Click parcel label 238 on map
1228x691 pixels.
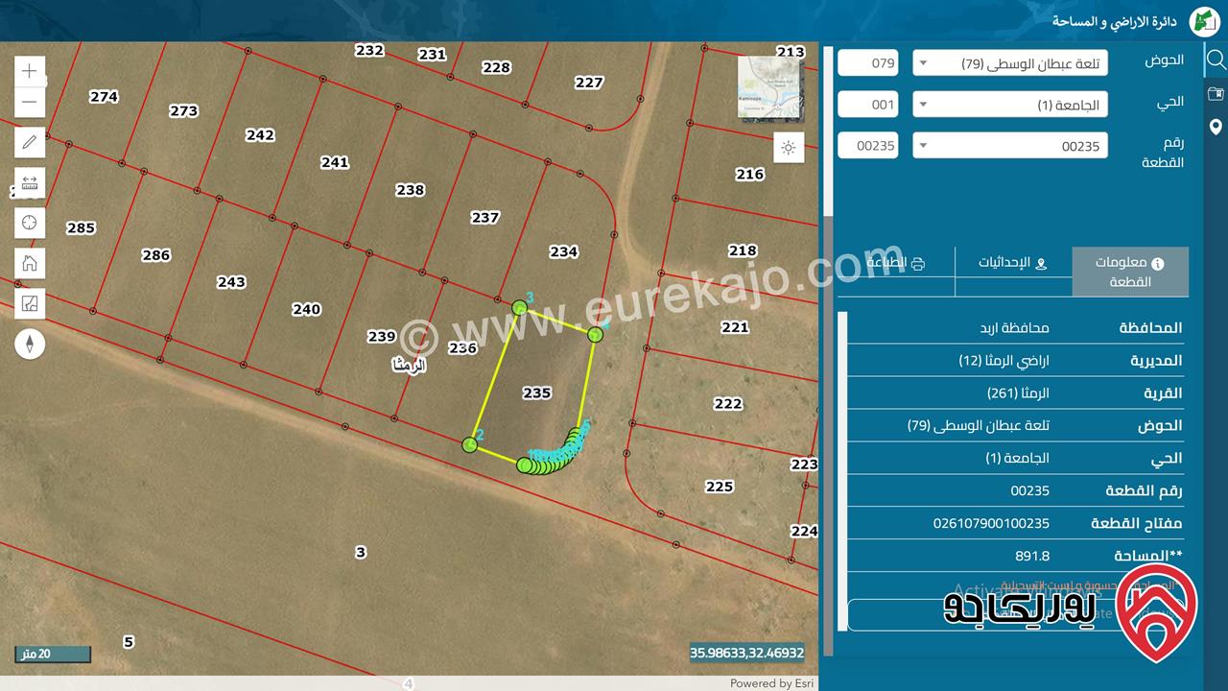[411, 190]
